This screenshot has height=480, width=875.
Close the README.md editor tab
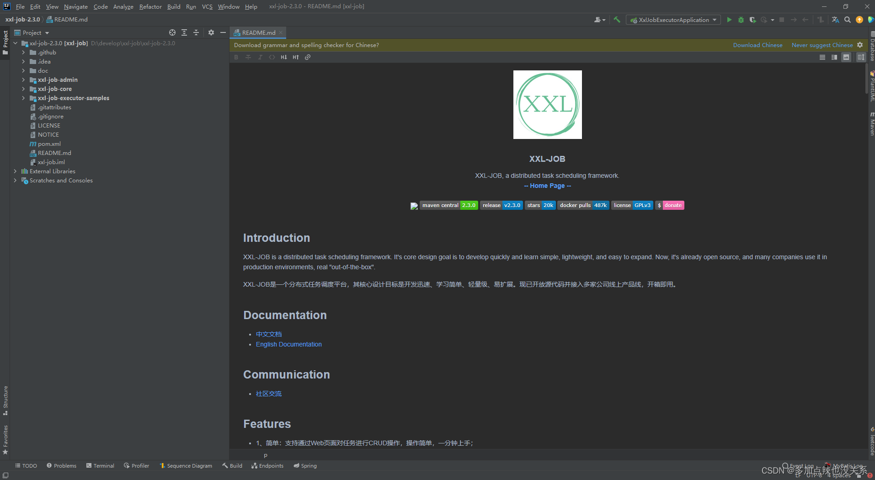point(281,32)
